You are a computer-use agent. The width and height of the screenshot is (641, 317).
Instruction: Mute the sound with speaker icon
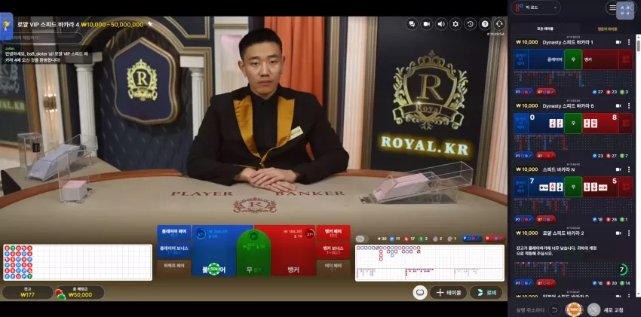[441, 24]
